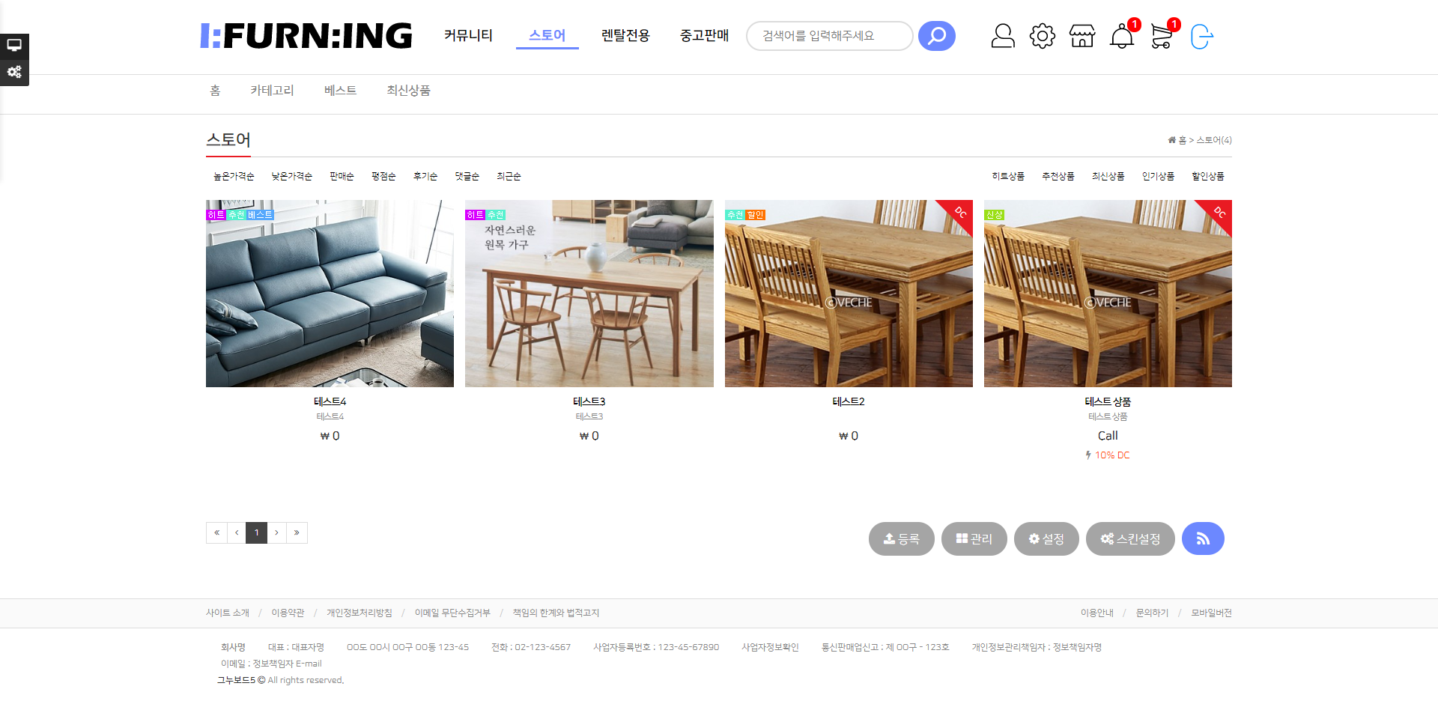Click the blue search magnifier button

[936, 36]
